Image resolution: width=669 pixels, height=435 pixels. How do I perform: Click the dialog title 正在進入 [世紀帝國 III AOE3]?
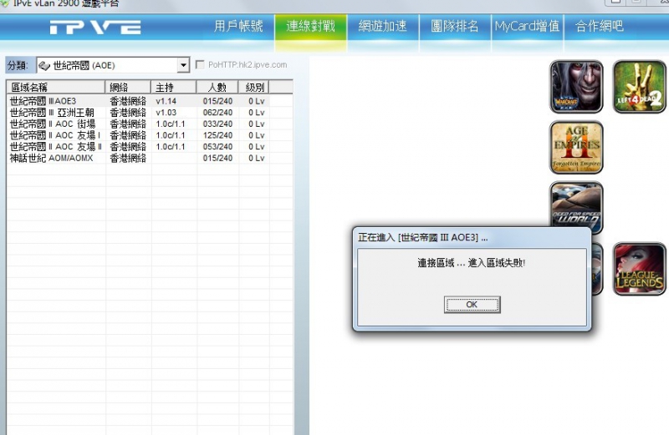coord(422,238)
